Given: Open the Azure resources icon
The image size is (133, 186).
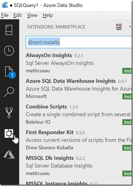Looking at the screenshot, I should click(9, 154).
